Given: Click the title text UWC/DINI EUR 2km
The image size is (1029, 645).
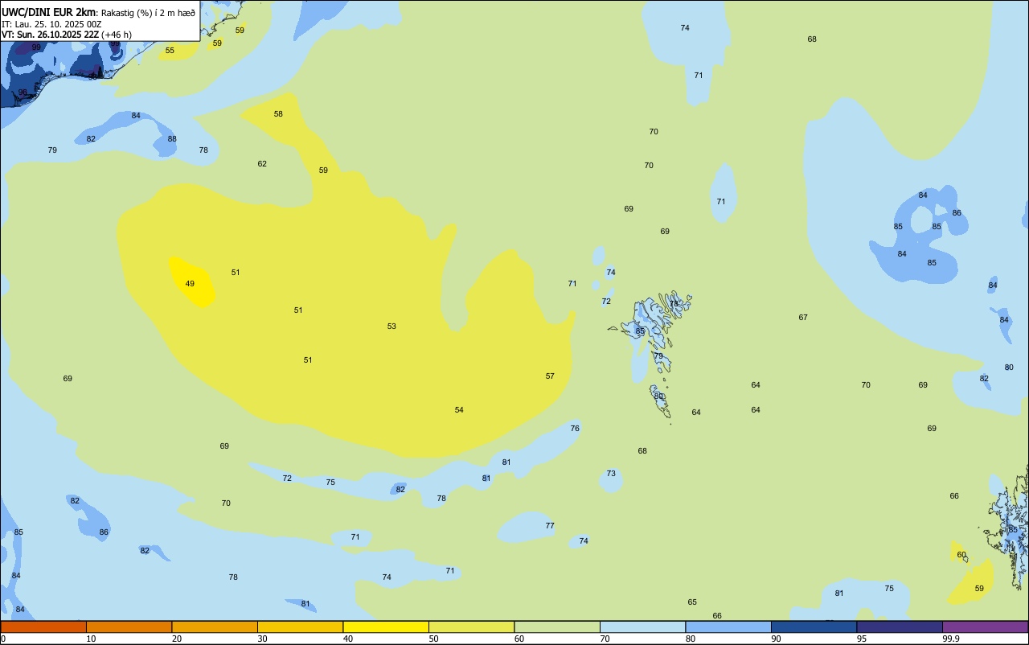Looking at the screenshot, I should 49,12.
